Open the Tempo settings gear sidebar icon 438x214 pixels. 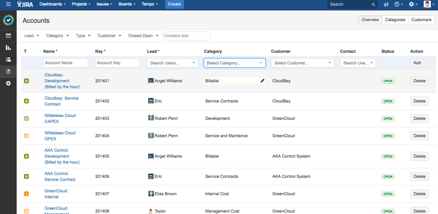click(9, 83)
